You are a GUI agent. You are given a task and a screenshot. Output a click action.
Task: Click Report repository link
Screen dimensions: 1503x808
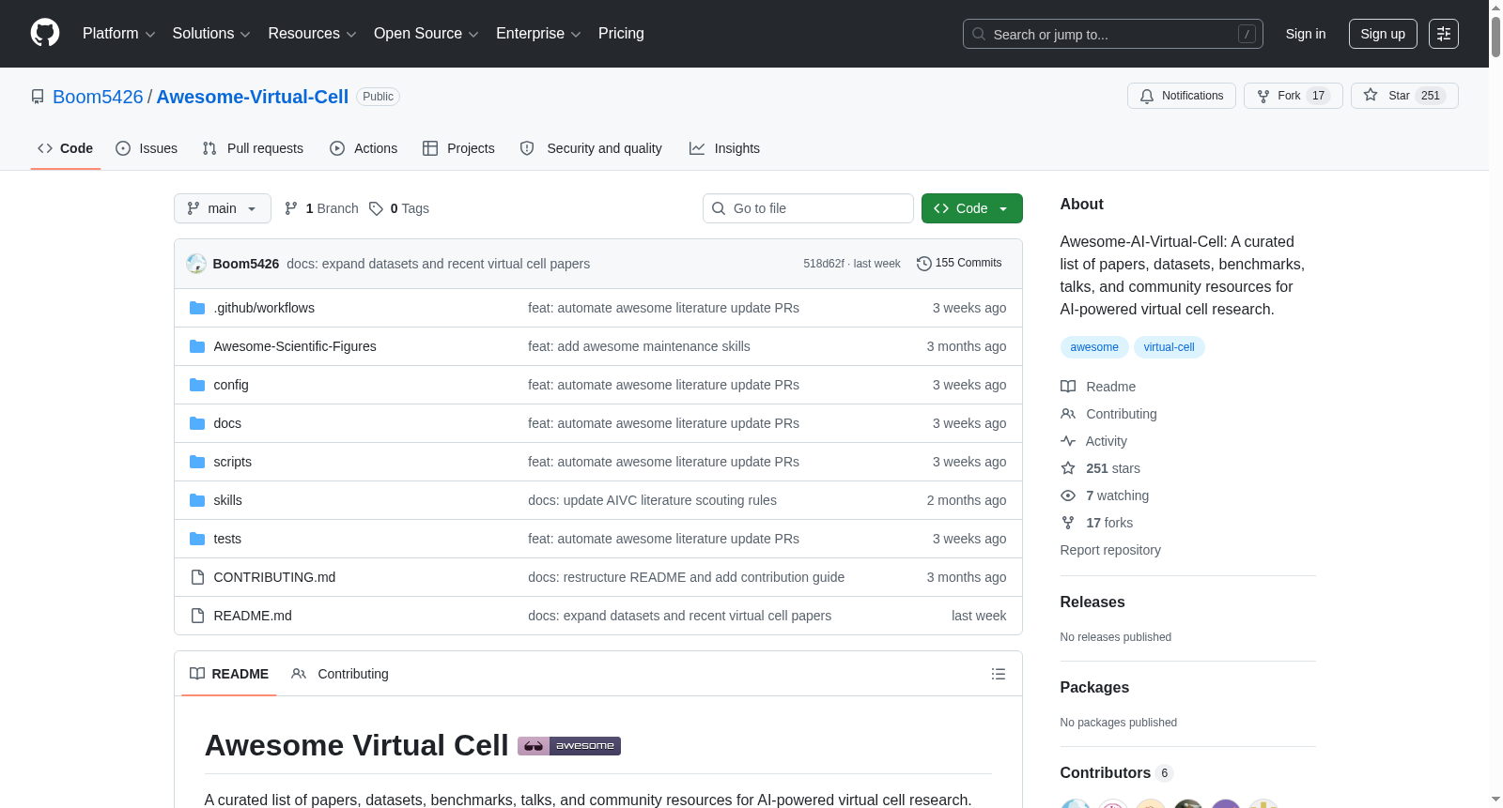tap(1110, 550)
